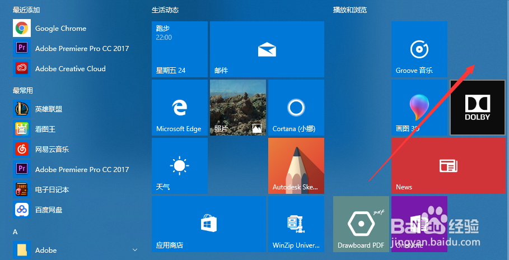
Task: Open the News tile
Action: coord(449,166)
